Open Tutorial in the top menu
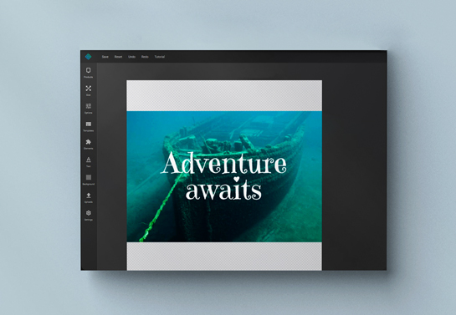 coord(159,57)
